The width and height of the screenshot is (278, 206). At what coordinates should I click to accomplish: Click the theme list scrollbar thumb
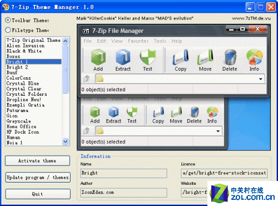click(66, 69)
